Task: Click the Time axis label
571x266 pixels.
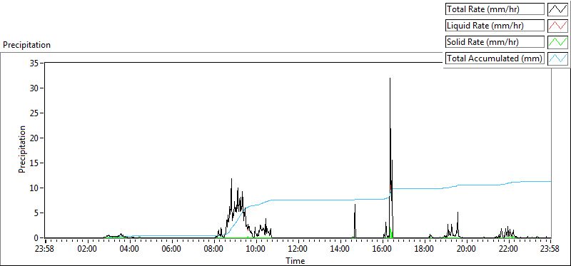Action: point(295,260)
